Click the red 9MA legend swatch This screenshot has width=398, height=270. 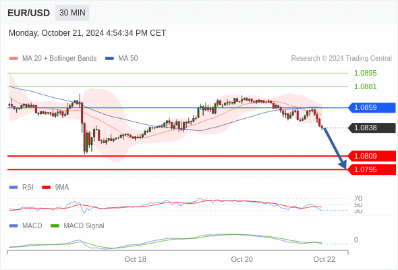point(46,188)
